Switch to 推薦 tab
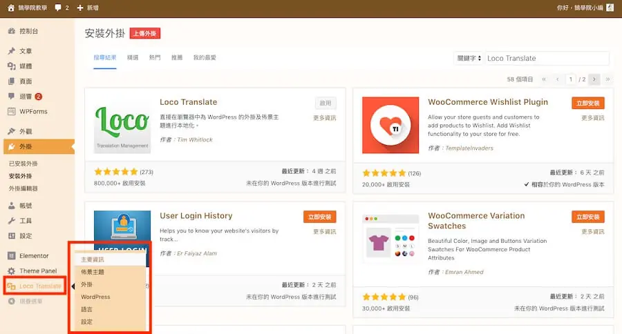 (x=177, y=57)
